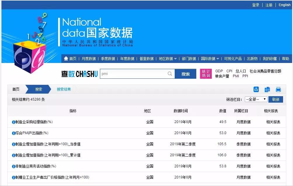Select the 搜索结果 breadcrumb tab
The width and height of the screenshot is (293, 186).
tap(64, 89)
